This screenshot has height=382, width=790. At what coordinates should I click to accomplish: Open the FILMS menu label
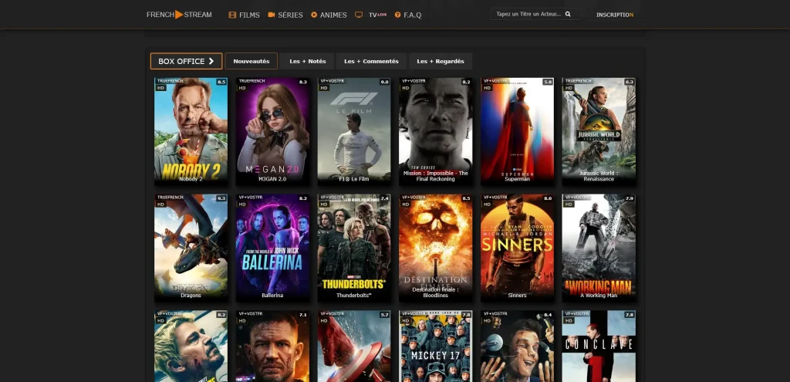[249, 15]
